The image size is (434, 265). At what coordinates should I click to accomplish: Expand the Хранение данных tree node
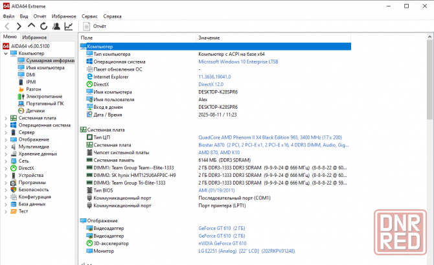pyautogui.click(x=6, y=154)
